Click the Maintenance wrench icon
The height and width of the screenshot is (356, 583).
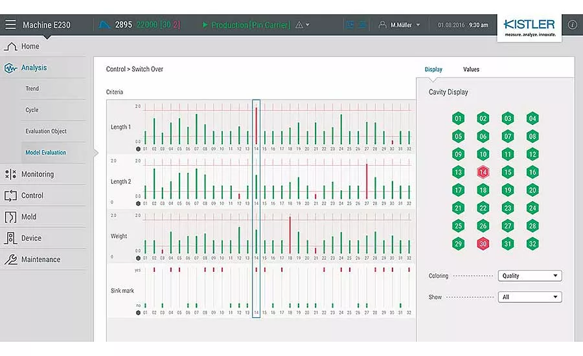(11, 260)
